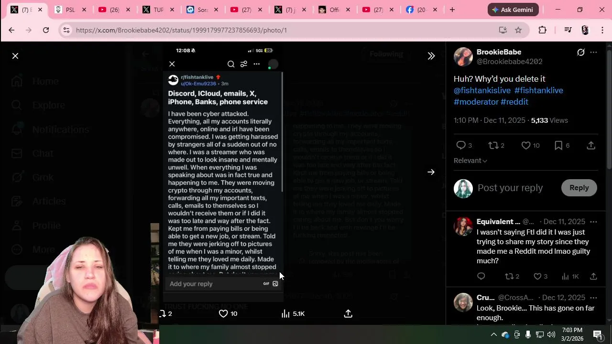Close the PSL tab
The image size is (612, 344).
tap(84, 10)
